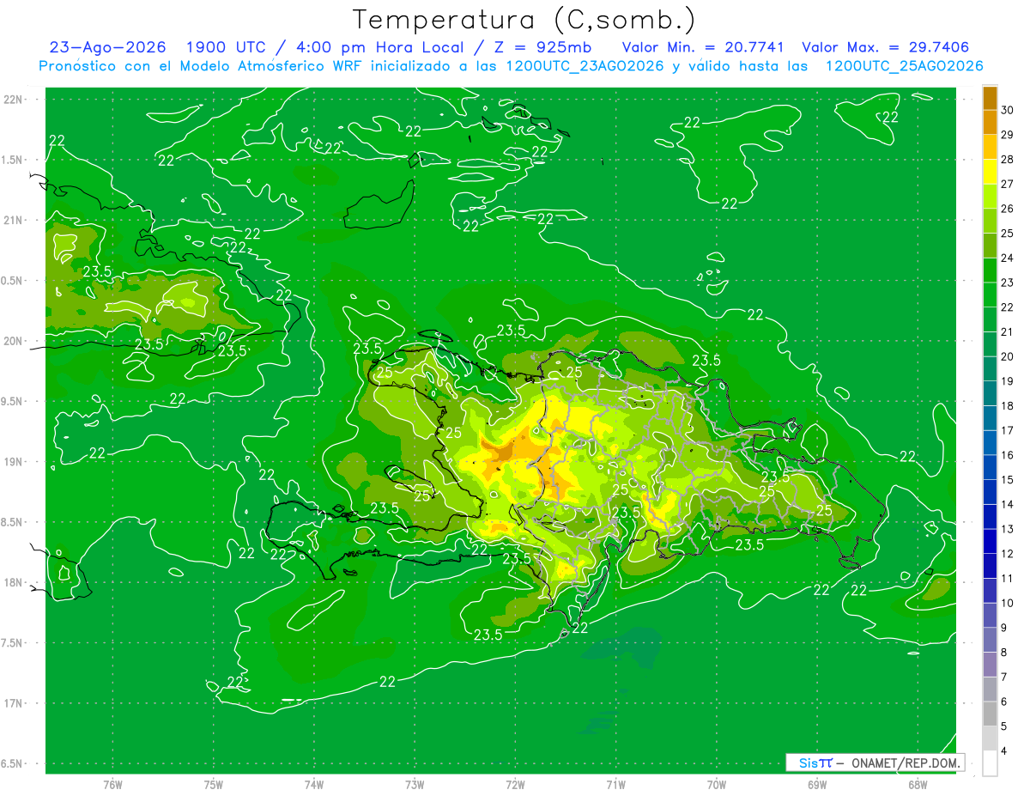Select the date text "23-Ago-2026"
This screenshot has height=796, width=1030.
(x=107, y=47)
